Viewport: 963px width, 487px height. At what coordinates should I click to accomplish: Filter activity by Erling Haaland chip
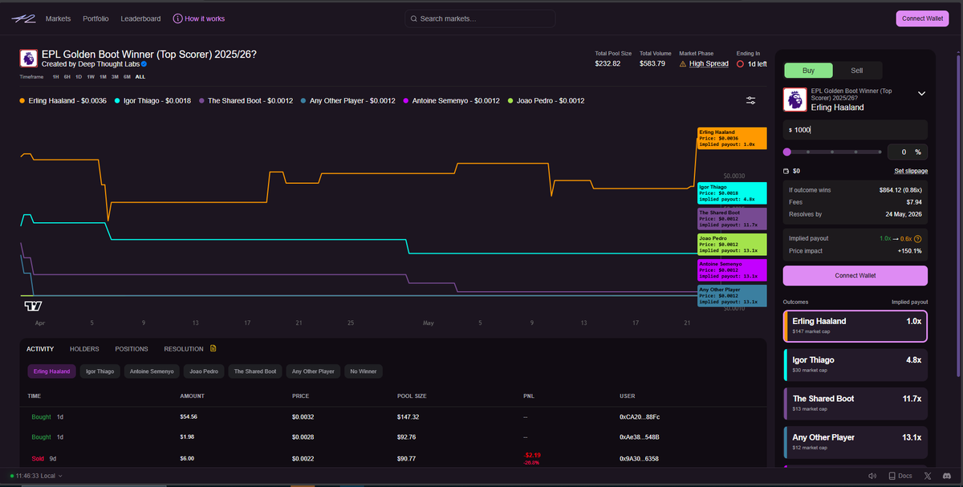(52, 371)
